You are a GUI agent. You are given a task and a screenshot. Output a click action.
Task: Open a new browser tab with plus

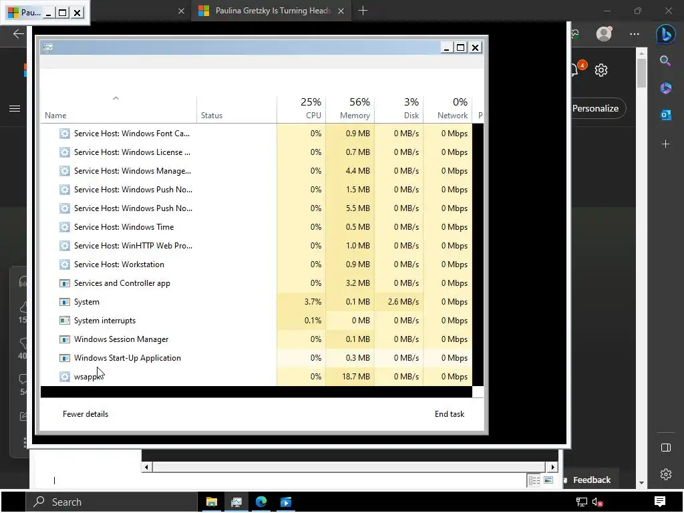point(363,11)
